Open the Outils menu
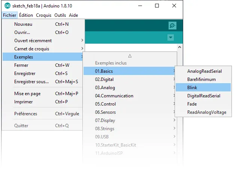 pyautogui.click(x=60, y=15)
